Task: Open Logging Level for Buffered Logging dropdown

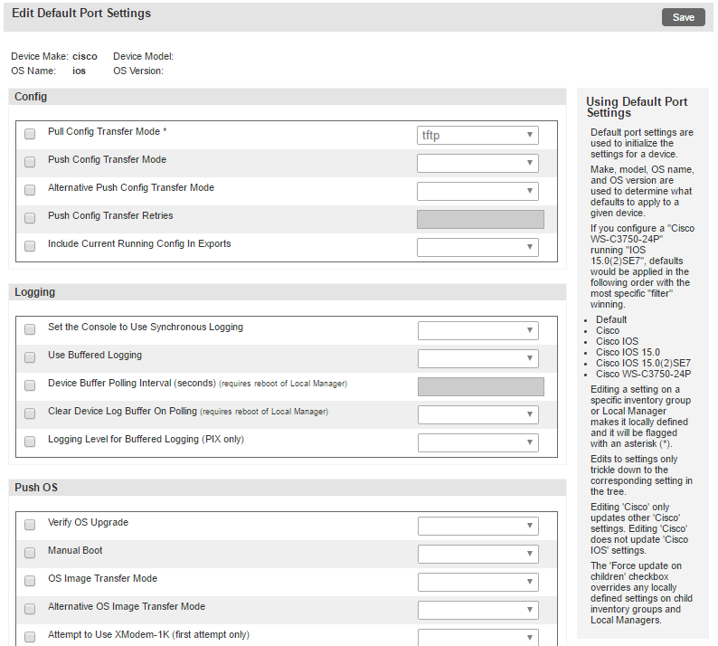Action: [478, 442]
